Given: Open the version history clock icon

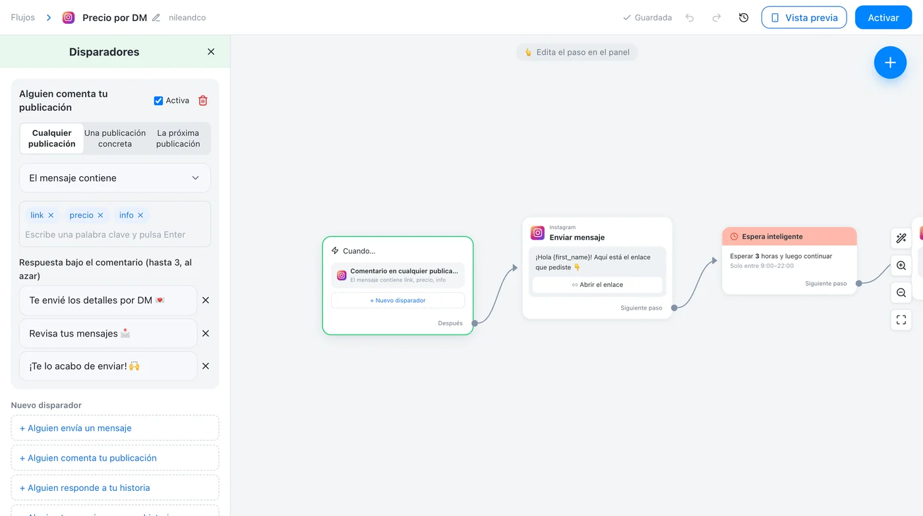Looking at the screenshot, I should pos(744,18).
